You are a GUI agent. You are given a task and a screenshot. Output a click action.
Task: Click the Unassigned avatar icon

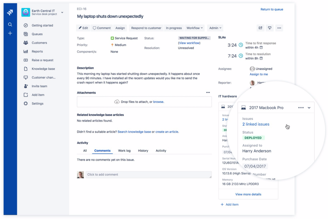point(252,69)
